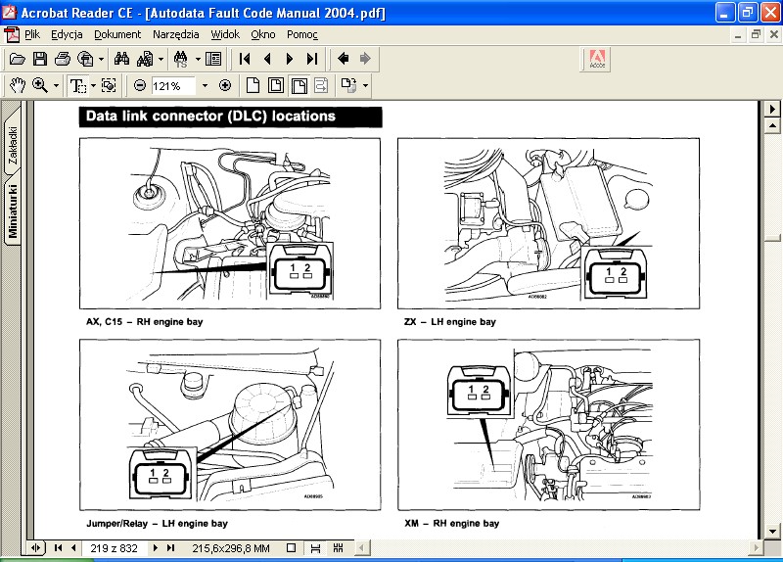This screenshot has width=783, height=562.
Task: Select the Hand tool
Action: tap(17, 85)
